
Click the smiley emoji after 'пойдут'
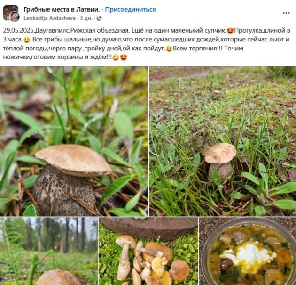(x=169, y=49)
